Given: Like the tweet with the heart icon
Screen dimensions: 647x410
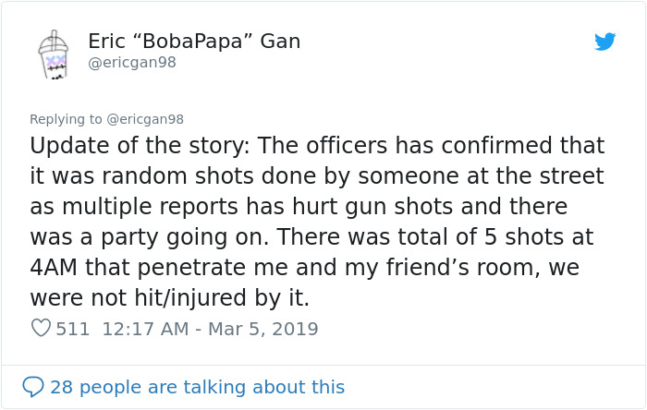Looking at the screenshot, I should [x=41, y=329].
